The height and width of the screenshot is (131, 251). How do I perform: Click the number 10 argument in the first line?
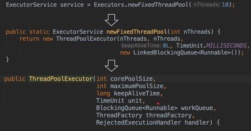(225, 6)
